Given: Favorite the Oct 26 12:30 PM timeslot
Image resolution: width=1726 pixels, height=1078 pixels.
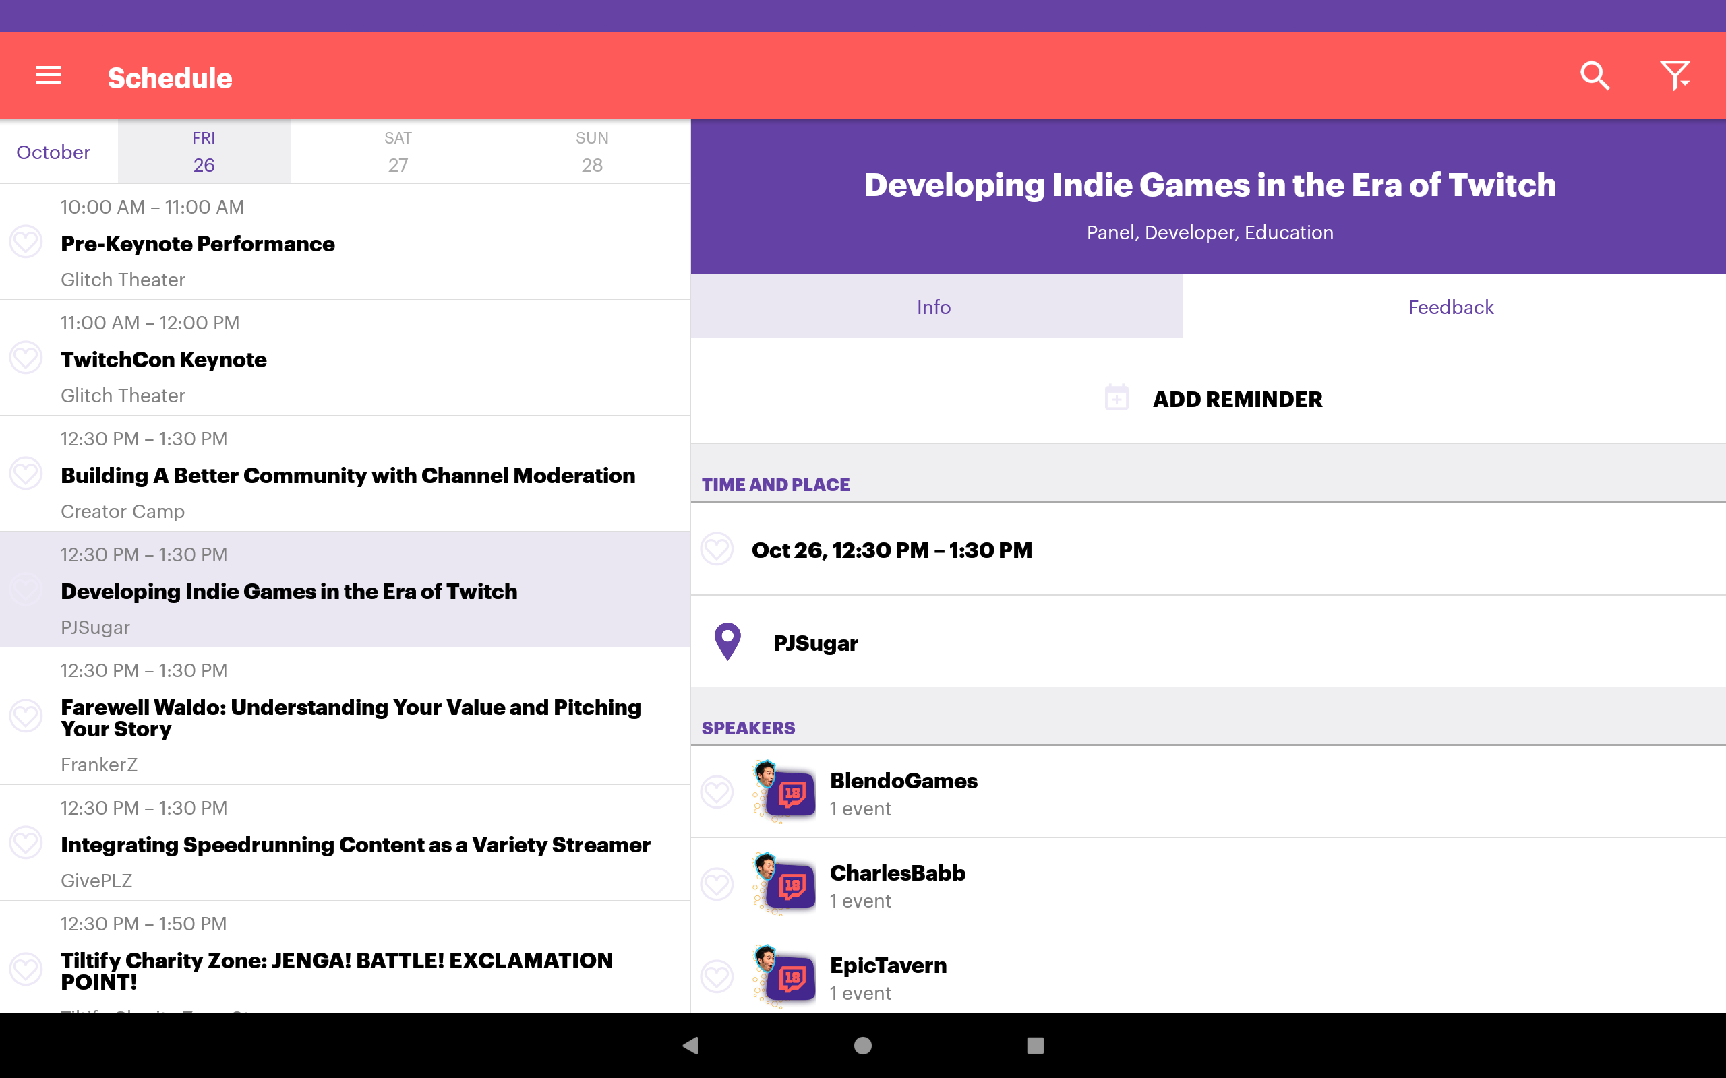Looking at the screenshot, I should pyautogui.click(x=717, y=550).
